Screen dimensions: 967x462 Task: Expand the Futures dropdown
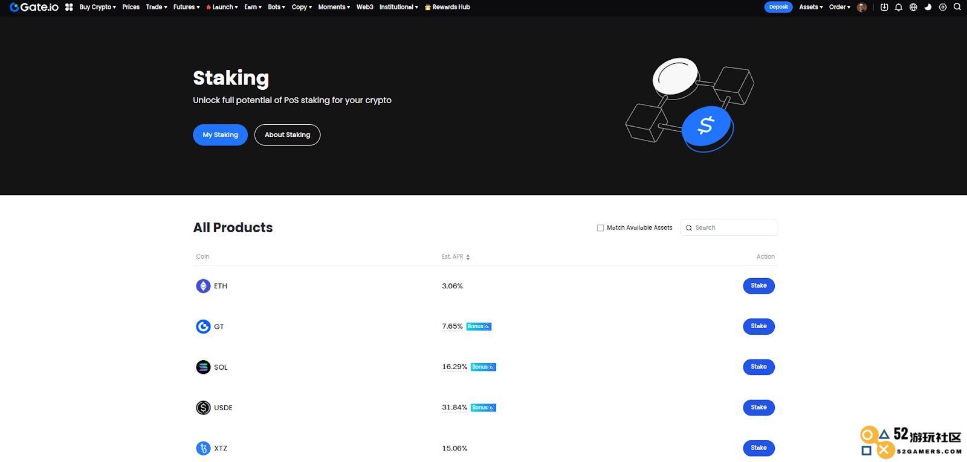186,7
